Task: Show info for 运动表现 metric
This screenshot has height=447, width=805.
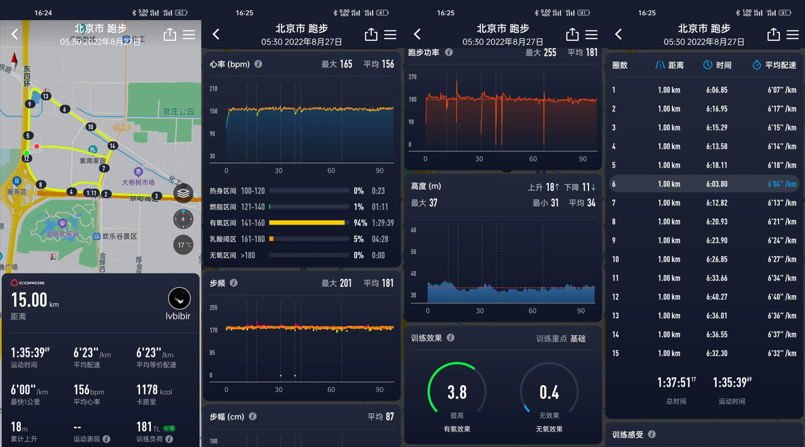Action: point(107,439)
